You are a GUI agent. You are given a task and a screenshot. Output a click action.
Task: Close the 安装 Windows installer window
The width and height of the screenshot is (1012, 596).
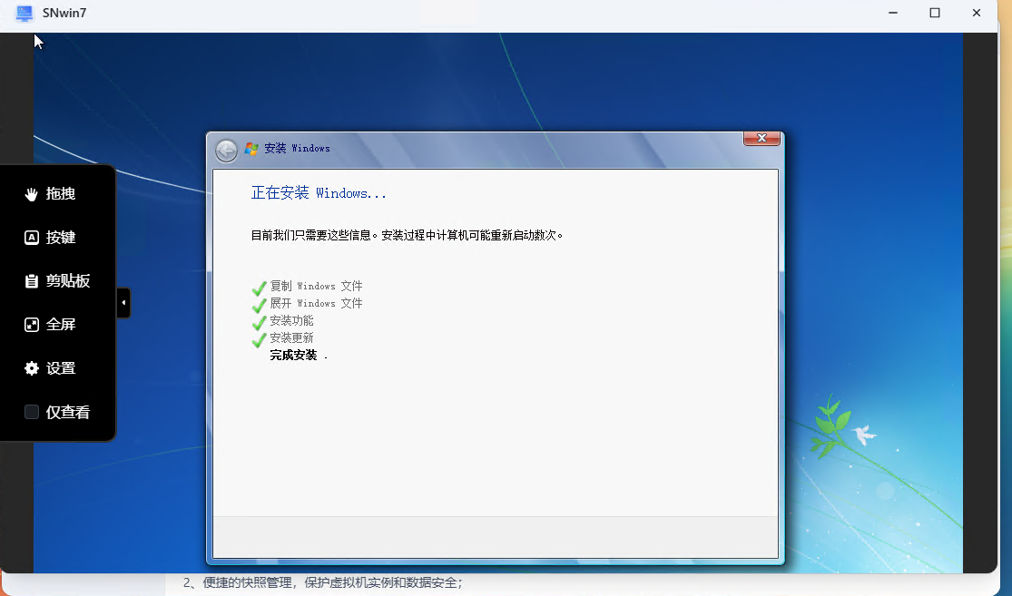[x=761, y=138]
